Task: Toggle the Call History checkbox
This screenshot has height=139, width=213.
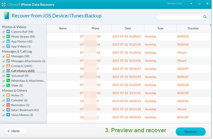Action: click(x=4, y=71)
